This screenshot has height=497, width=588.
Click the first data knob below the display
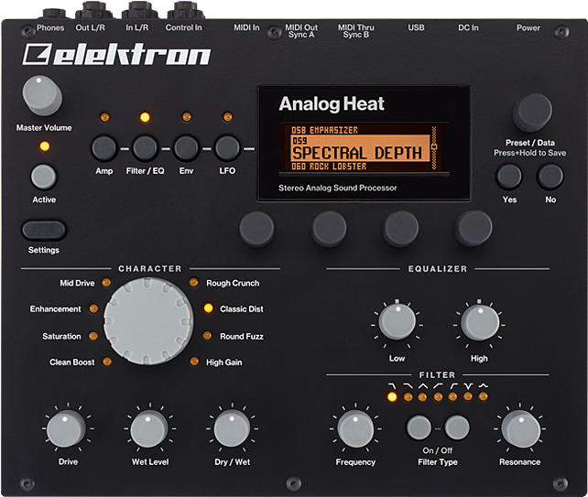pos(256,229)
